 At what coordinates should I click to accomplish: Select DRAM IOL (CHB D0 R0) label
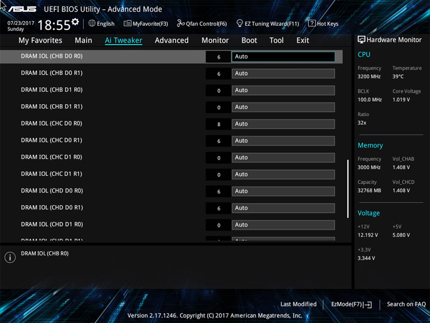coord(52,56)
